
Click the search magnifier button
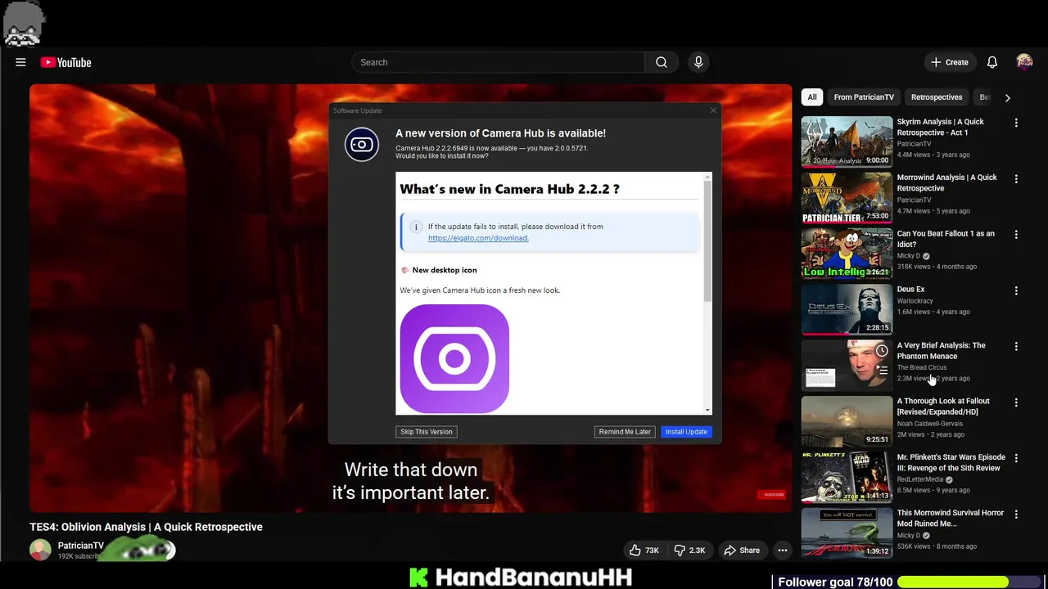click(x=662, y=62)
